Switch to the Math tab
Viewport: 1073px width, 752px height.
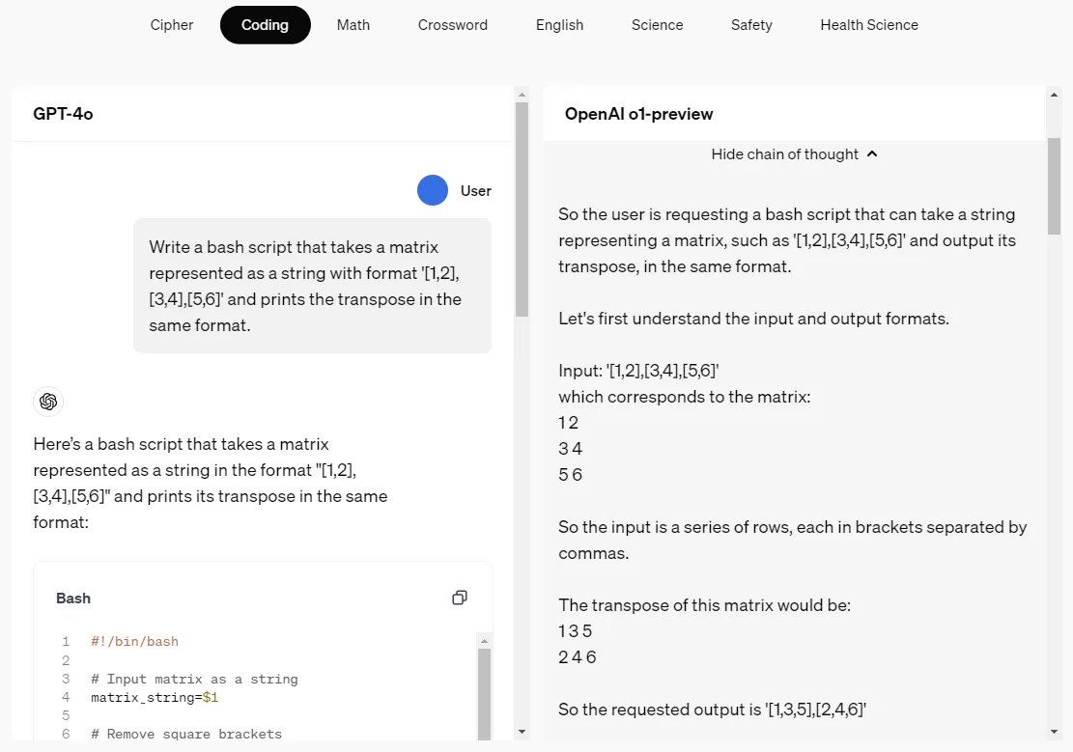(x=353, y=25)
